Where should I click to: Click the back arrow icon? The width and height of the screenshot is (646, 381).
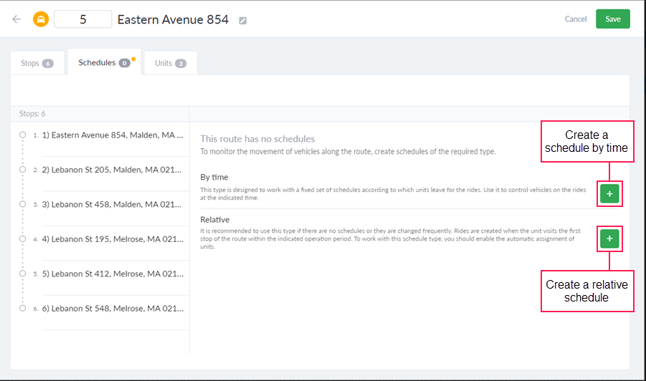tap(16, 19)
